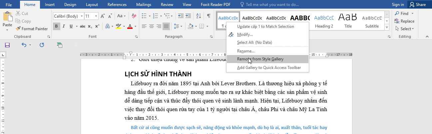Image resolution: width=432 pixels, height=134 pixels.
Task: Align text left
Action: (x=144, y=26)
